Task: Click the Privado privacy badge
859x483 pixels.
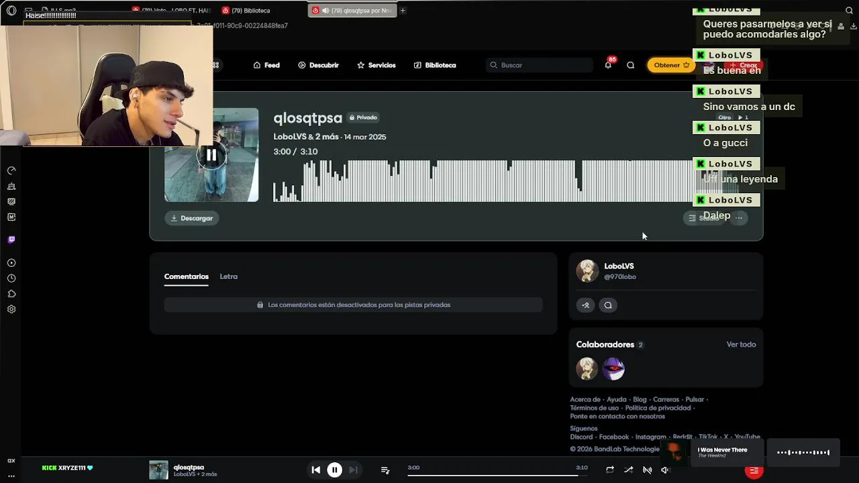Action: (x=363, y=117)
